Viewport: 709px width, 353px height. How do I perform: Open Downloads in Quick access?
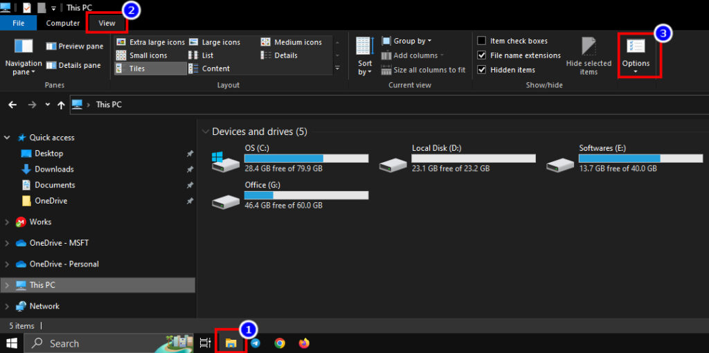(54, 169)
